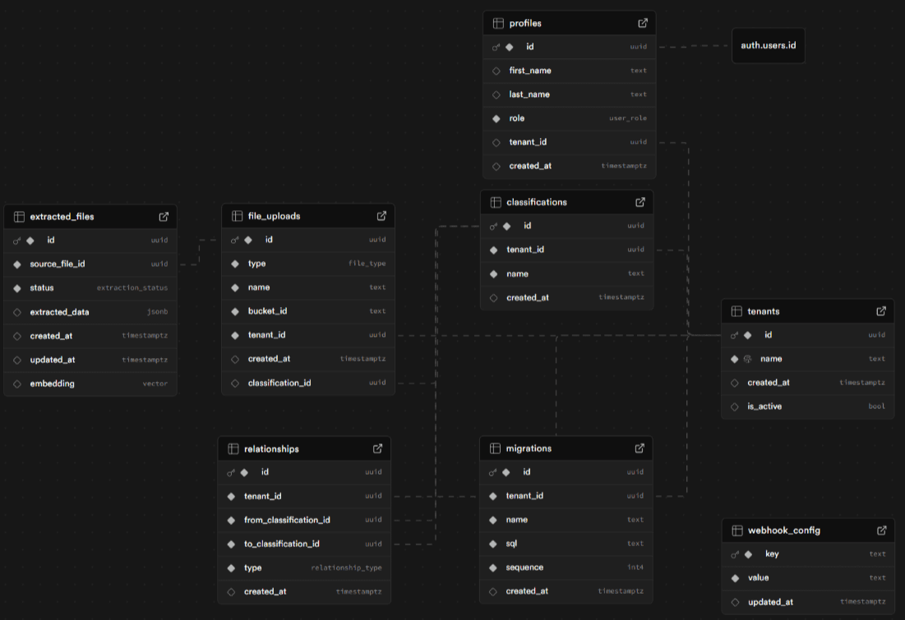Screen dimensions: 905x620
Task: Click the external-link icon on extracted_files
Action: pyautogui.click(x=164, y=217)
